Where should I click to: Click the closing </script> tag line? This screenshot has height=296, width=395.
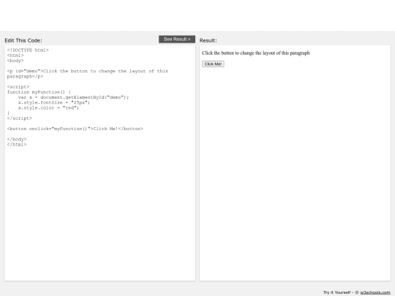[20, 118]
